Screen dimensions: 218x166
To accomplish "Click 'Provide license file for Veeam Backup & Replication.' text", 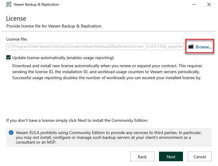I will (x=54, y=26).
